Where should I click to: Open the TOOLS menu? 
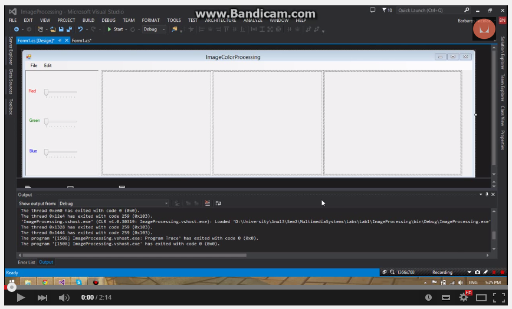(x=173, y=20)
